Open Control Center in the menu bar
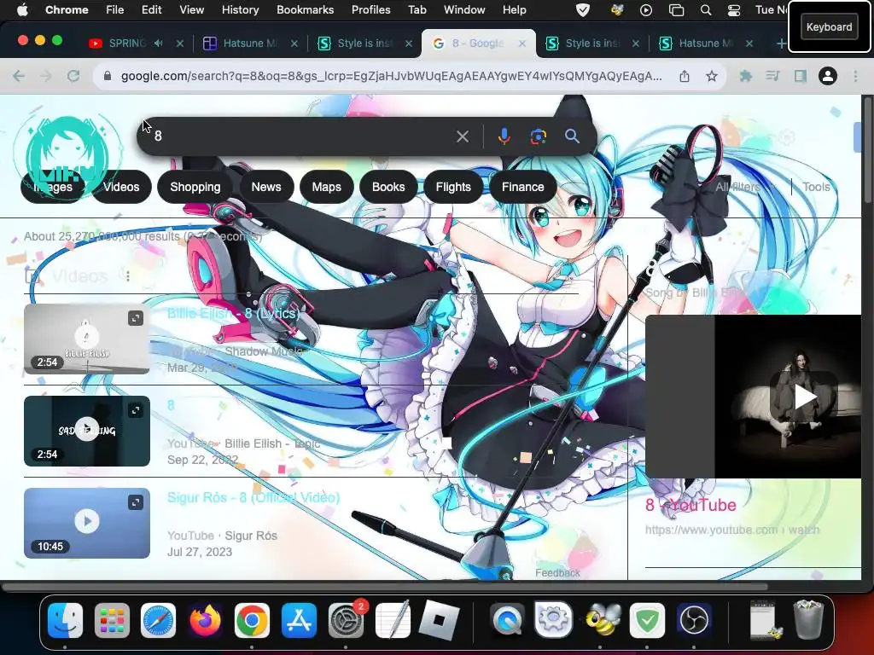Screen dimensions: 874x655 pyautogui.click(x=734, y=10)
